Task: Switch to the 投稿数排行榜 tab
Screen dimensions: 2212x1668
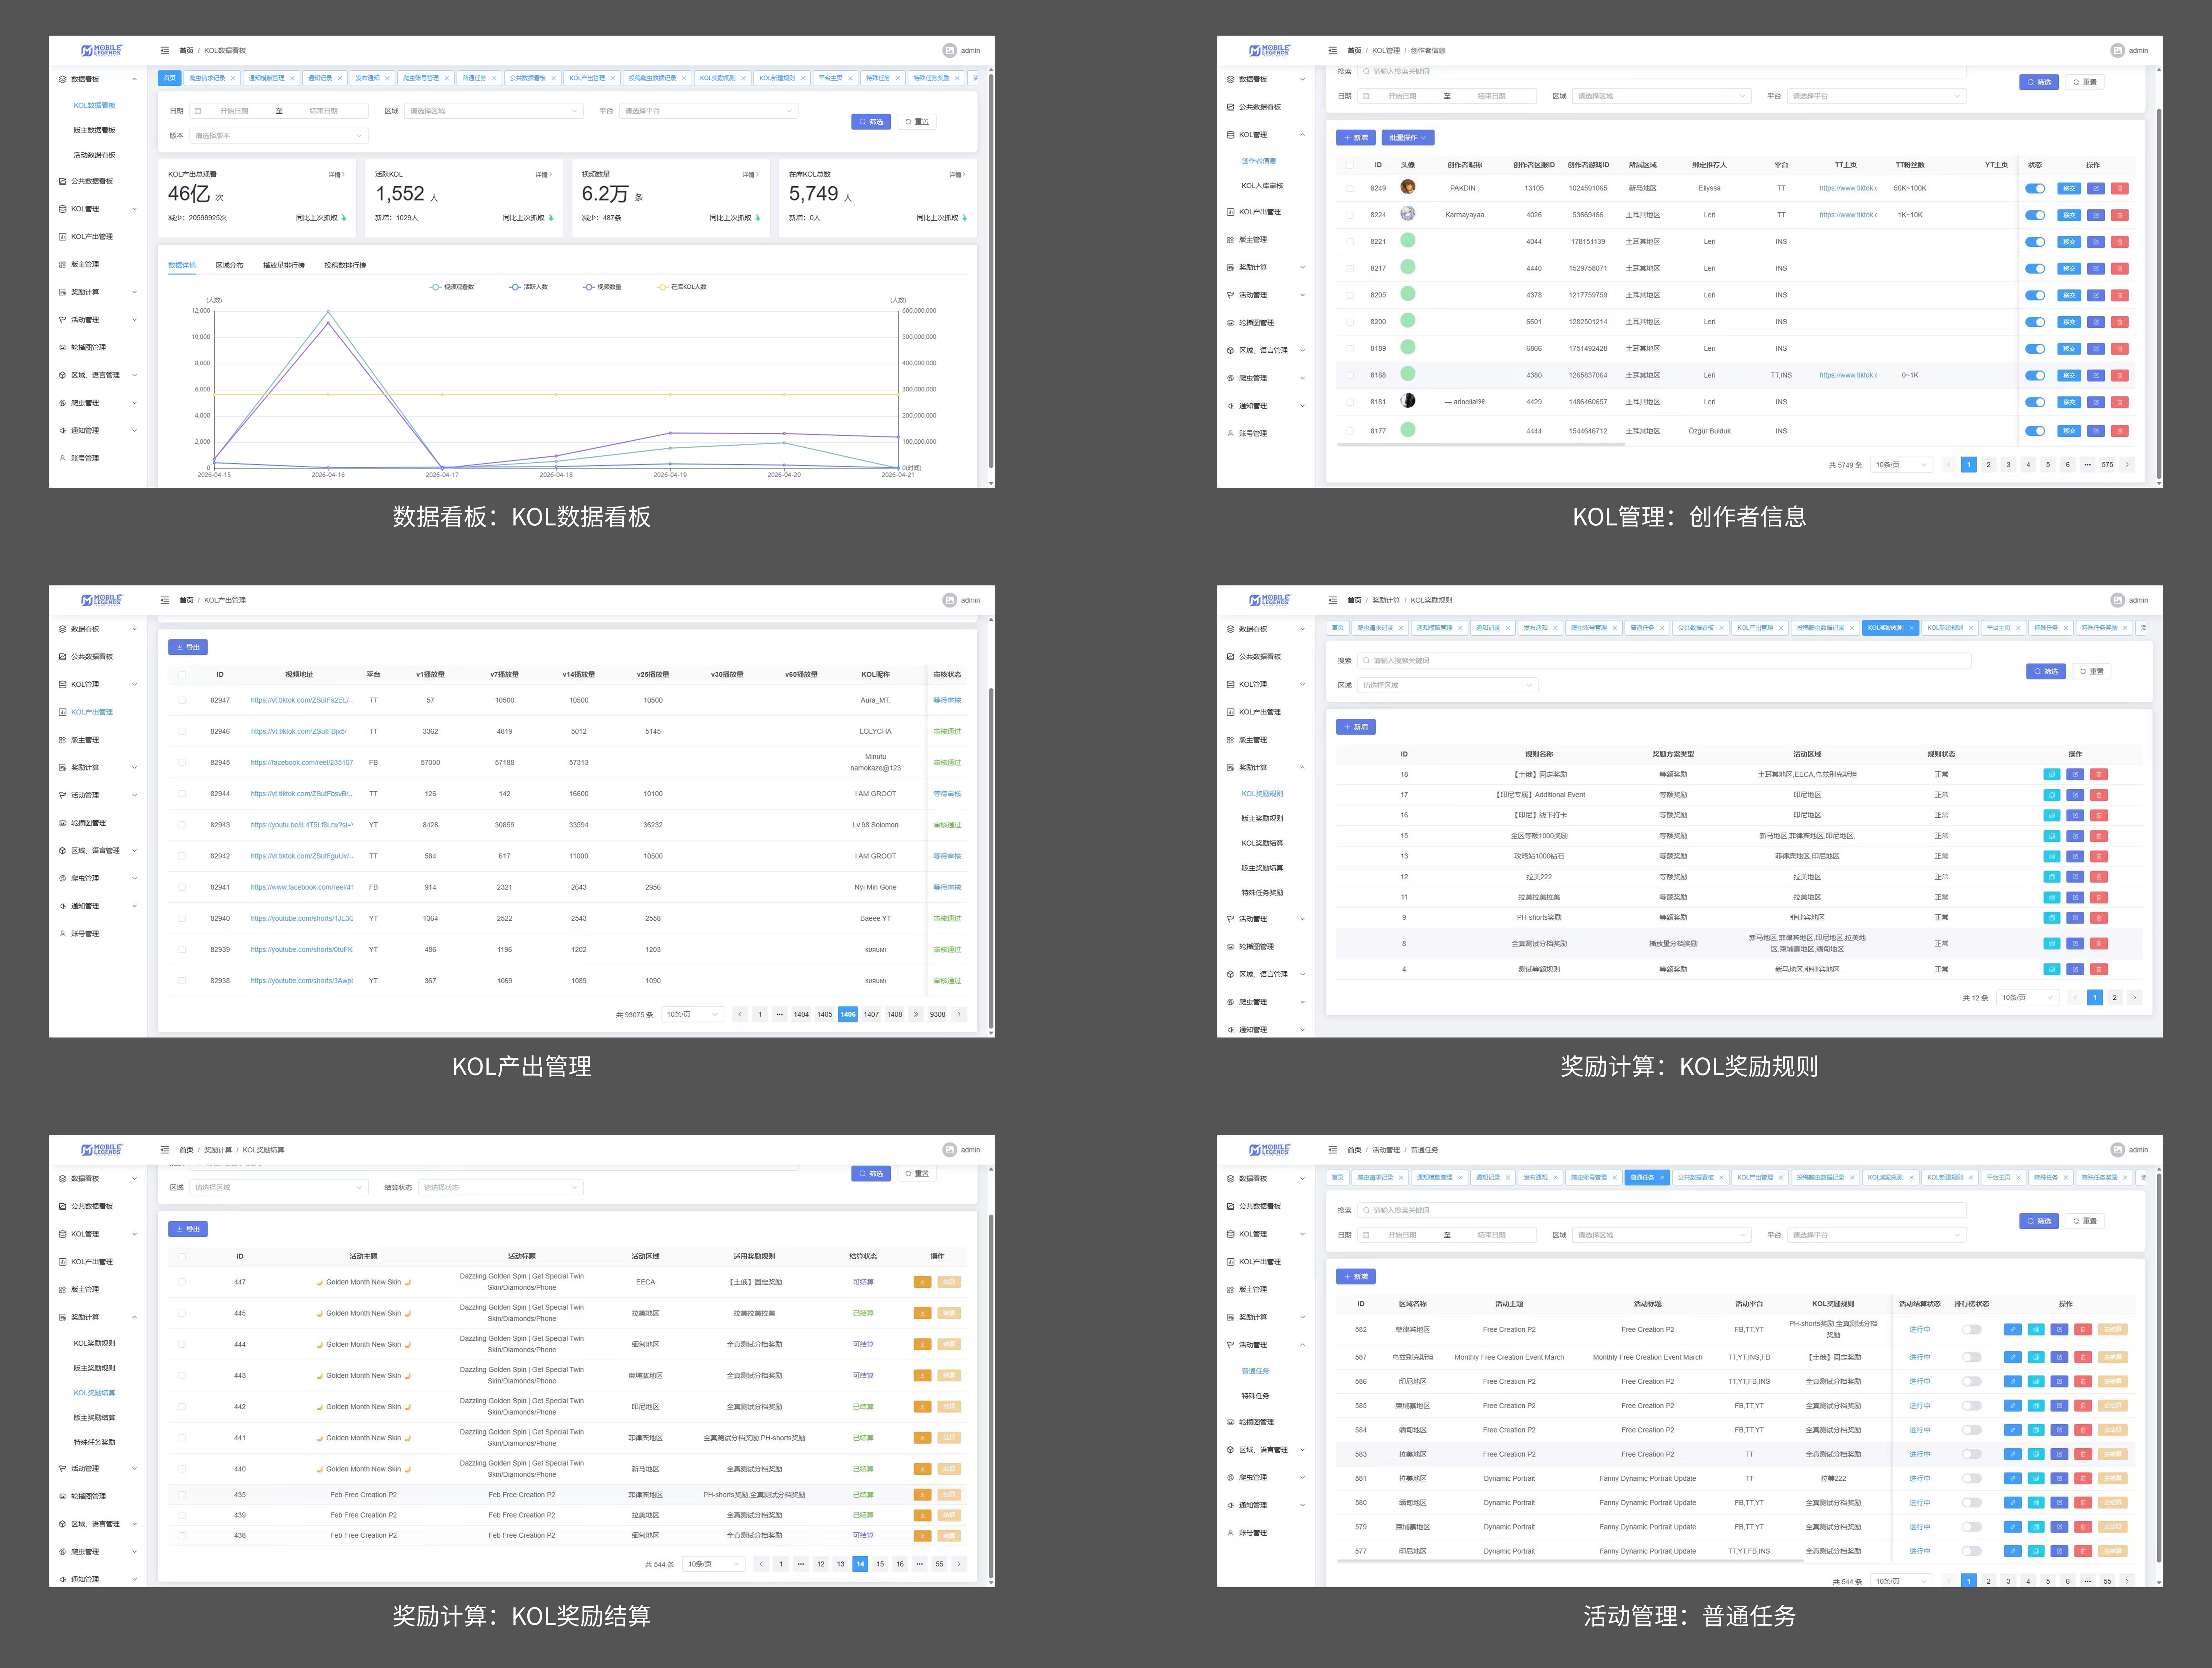Action: (345, 265)
